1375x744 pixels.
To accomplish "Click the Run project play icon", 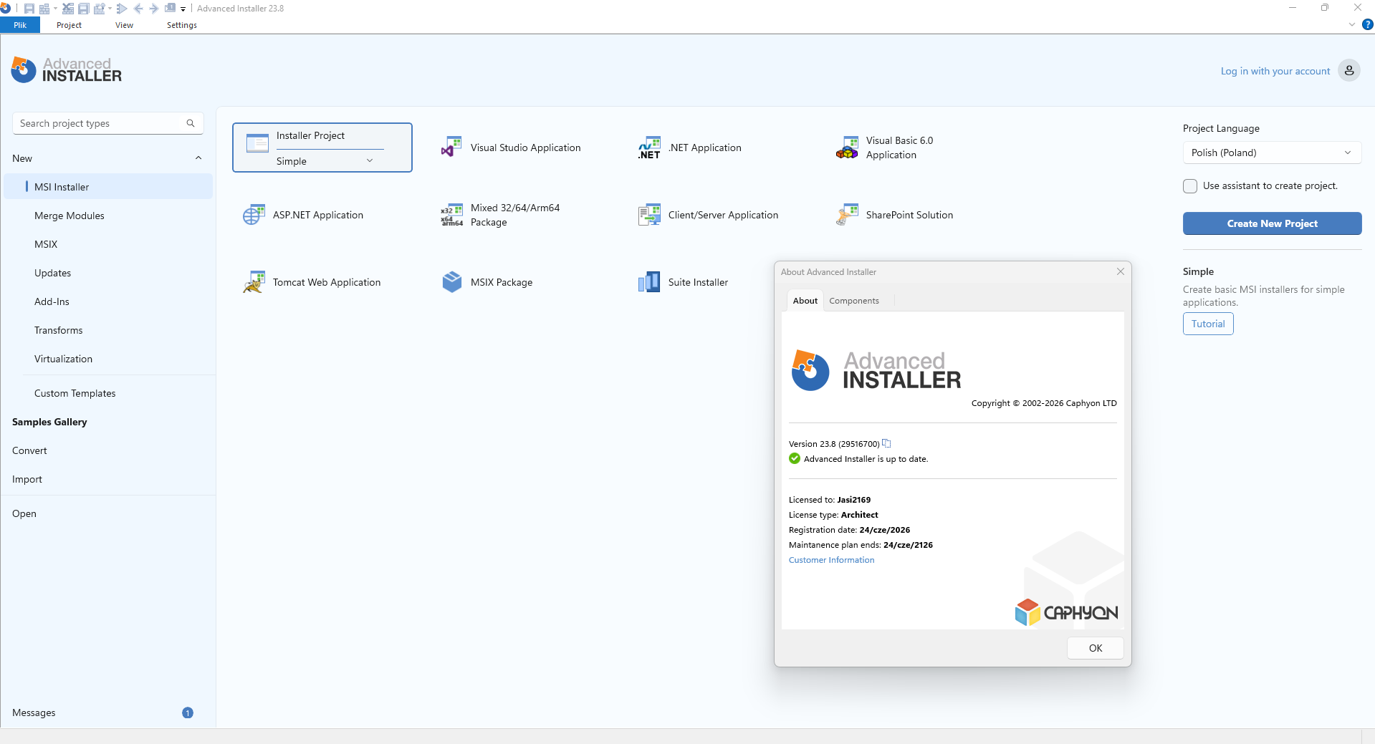I will coord(122,9).
